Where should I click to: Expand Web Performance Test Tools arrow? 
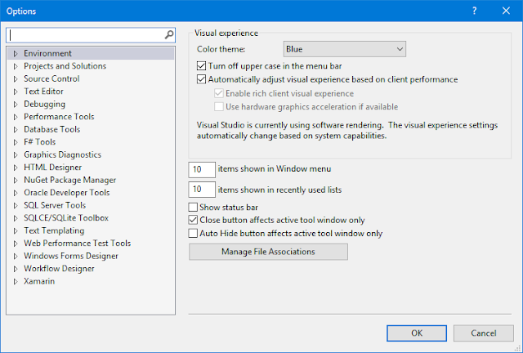(x=16, y=244)
